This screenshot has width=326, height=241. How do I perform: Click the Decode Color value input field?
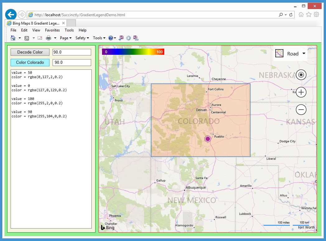pyautogui.click(x=72, y=52)
